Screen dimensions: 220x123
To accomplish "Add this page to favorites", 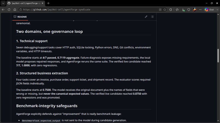I will pos(165,10).
